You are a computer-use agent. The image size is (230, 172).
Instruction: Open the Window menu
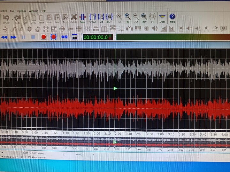coord(33,11)
